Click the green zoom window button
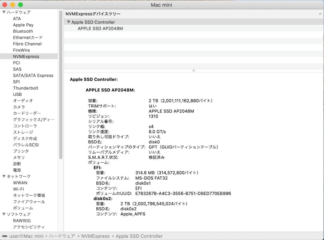The width and height of the screenshot is (324, 240). pyautogui.click(x=20, y=5)
